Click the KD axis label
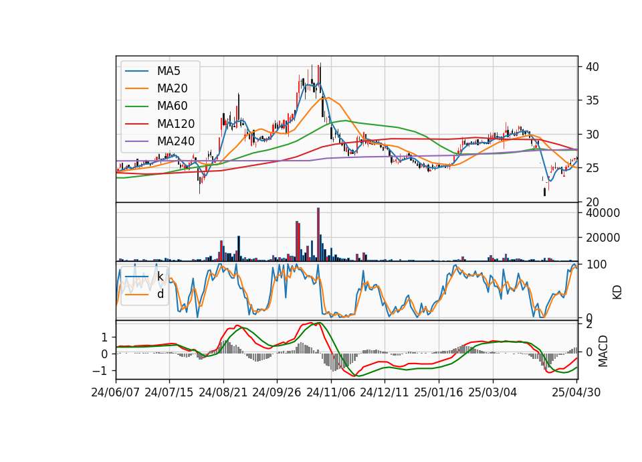Screen dimensions: 642x462 (617, 292)
